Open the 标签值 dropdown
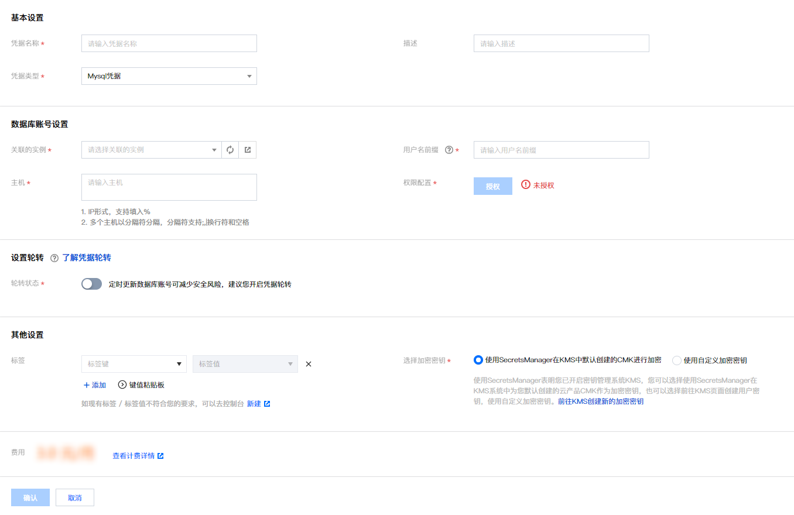Image resolution: width=794 pixels, height=515 pixels. click(x=245, y=364)
